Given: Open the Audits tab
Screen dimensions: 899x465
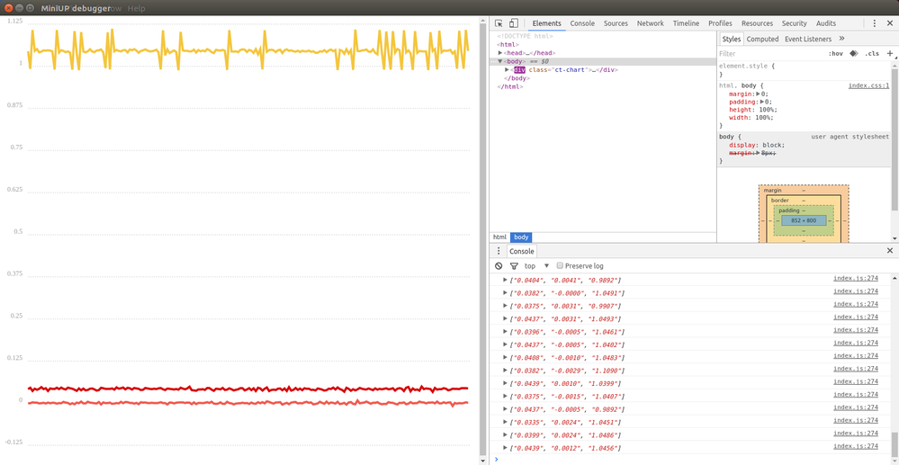Looking at the screenshot, I should tap(825, 23).
